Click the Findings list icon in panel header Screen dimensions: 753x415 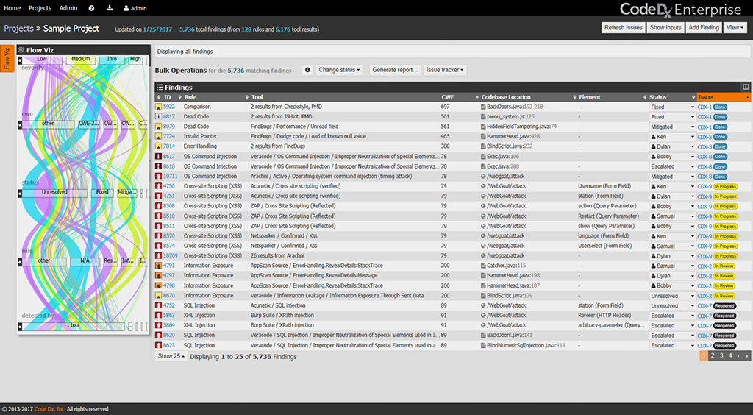160,88
